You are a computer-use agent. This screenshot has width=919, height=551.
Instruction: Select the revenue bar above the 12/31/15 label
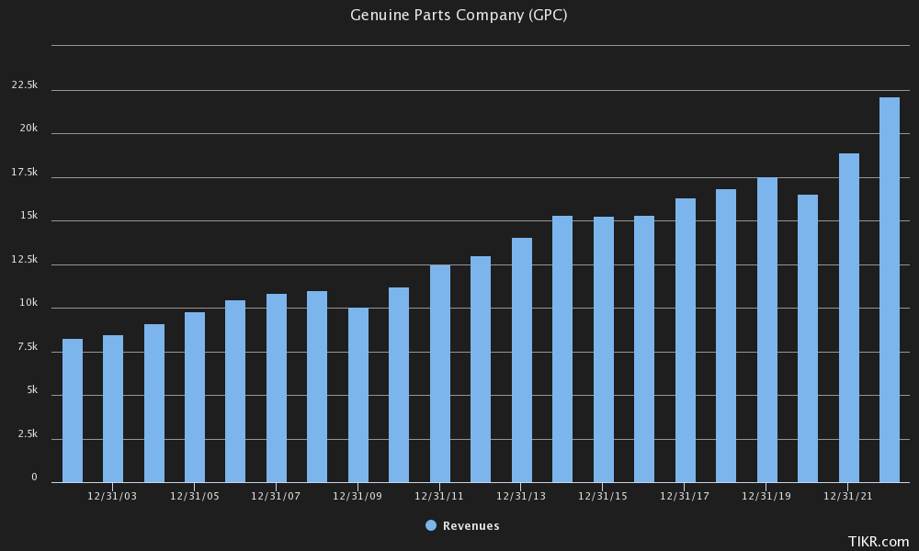tap(604, 350)
